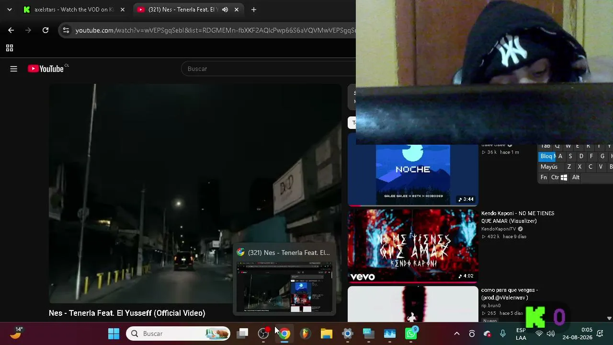This screenshot has height=345, width=613.
Task: Show hidden system tray icons
Action: 457,333
